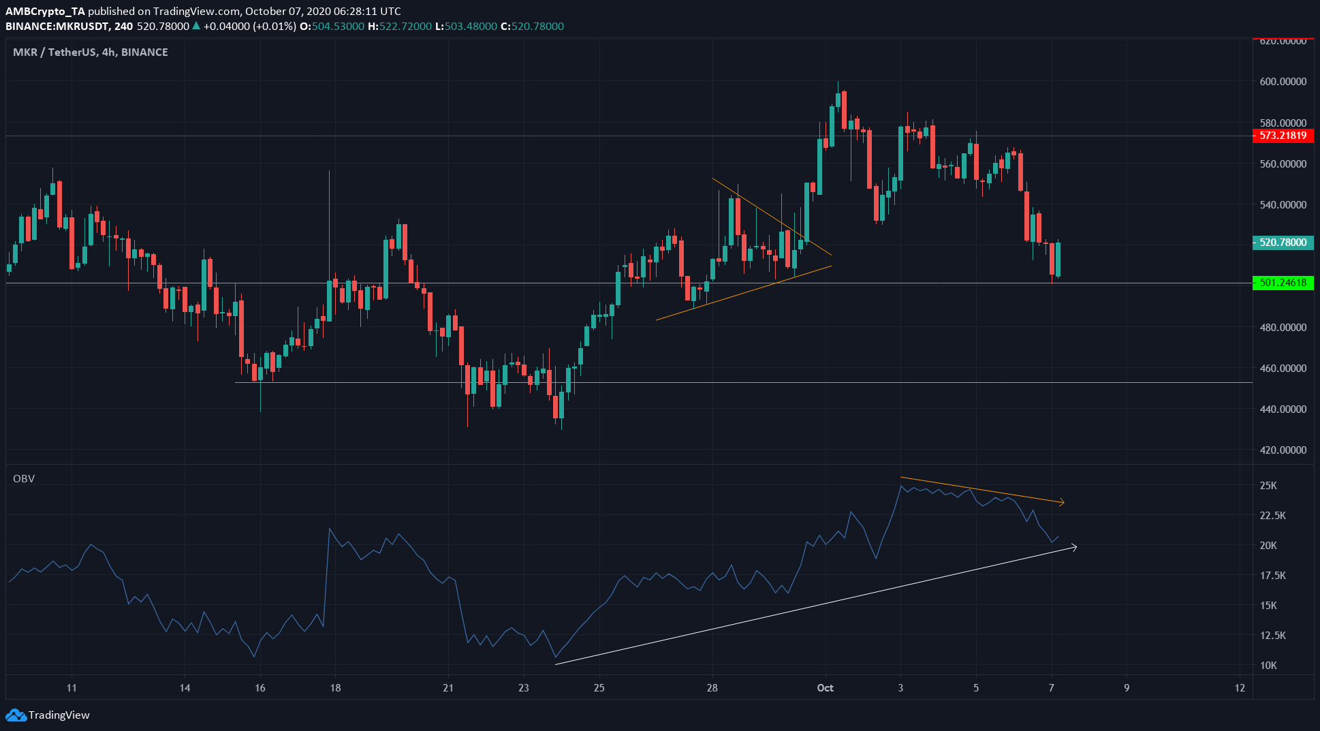The height and width of the screenshot is (731, 1320).
Task: Click the 28 date axis label
Action: point(712,688)
